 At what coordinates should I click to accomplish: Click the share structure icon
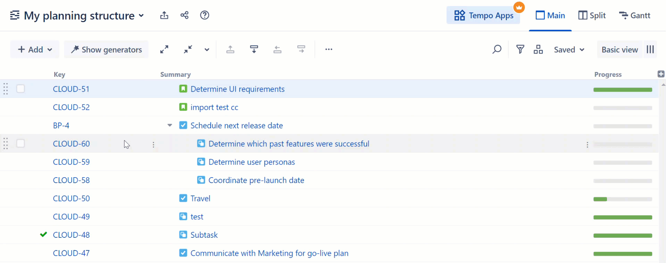coord(184,15)
